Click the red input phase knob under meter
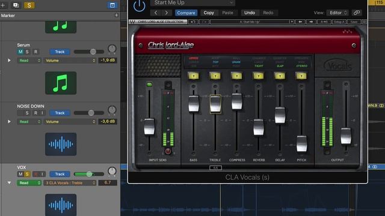The height and width of the screenshot is (216, 385). pos(168,151)
